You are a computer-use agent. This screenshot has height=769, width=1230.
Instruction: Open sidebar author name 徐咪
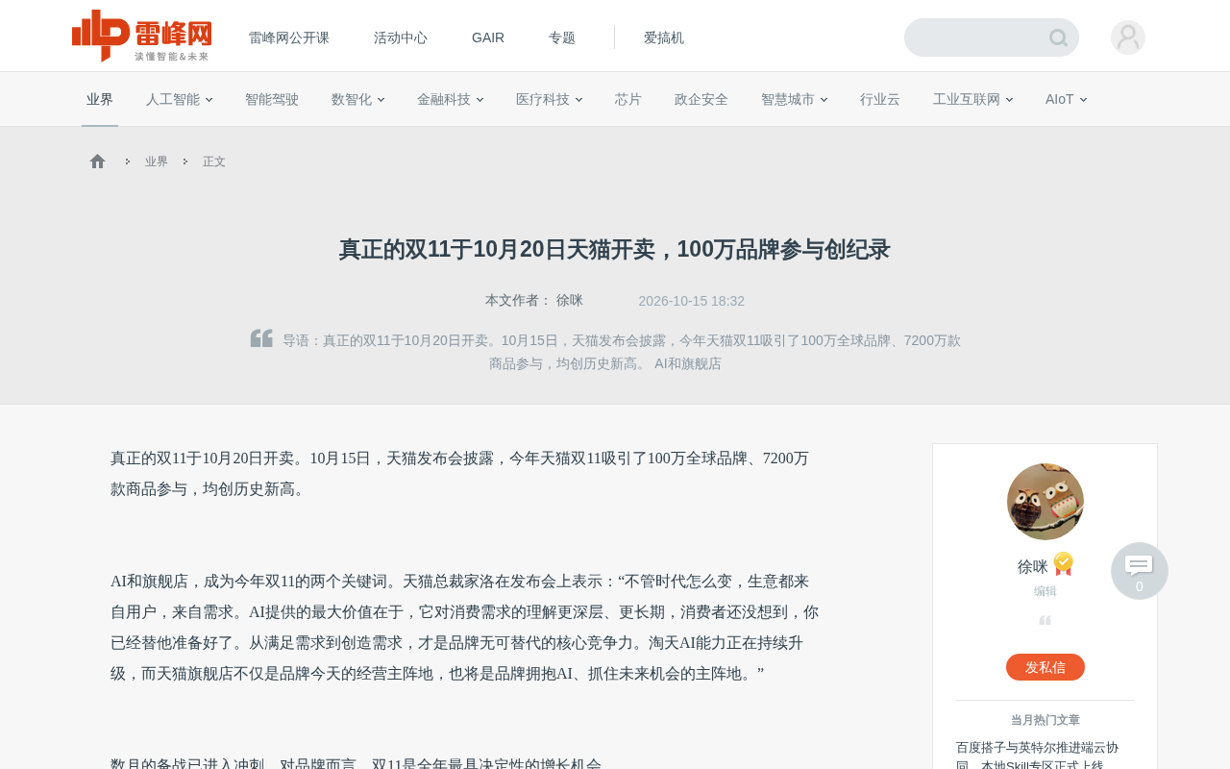click(1033, 566)
